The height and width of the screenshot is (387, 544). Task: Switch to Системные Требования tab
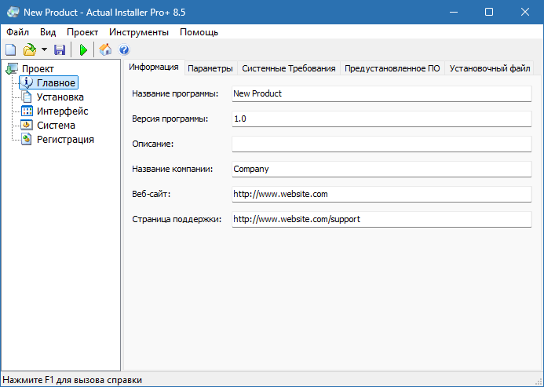click(289, 68)
